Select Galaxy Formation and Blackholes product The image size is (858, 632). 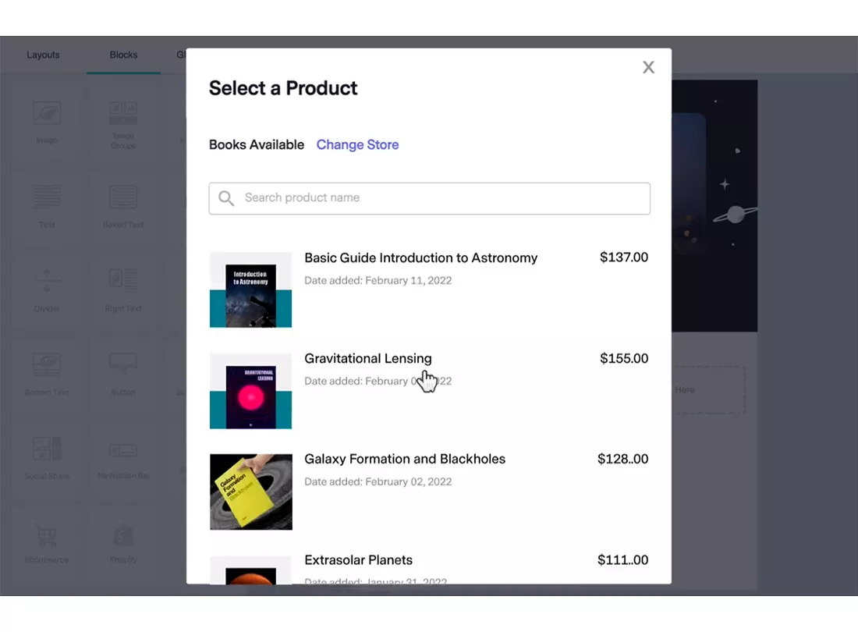405,459
